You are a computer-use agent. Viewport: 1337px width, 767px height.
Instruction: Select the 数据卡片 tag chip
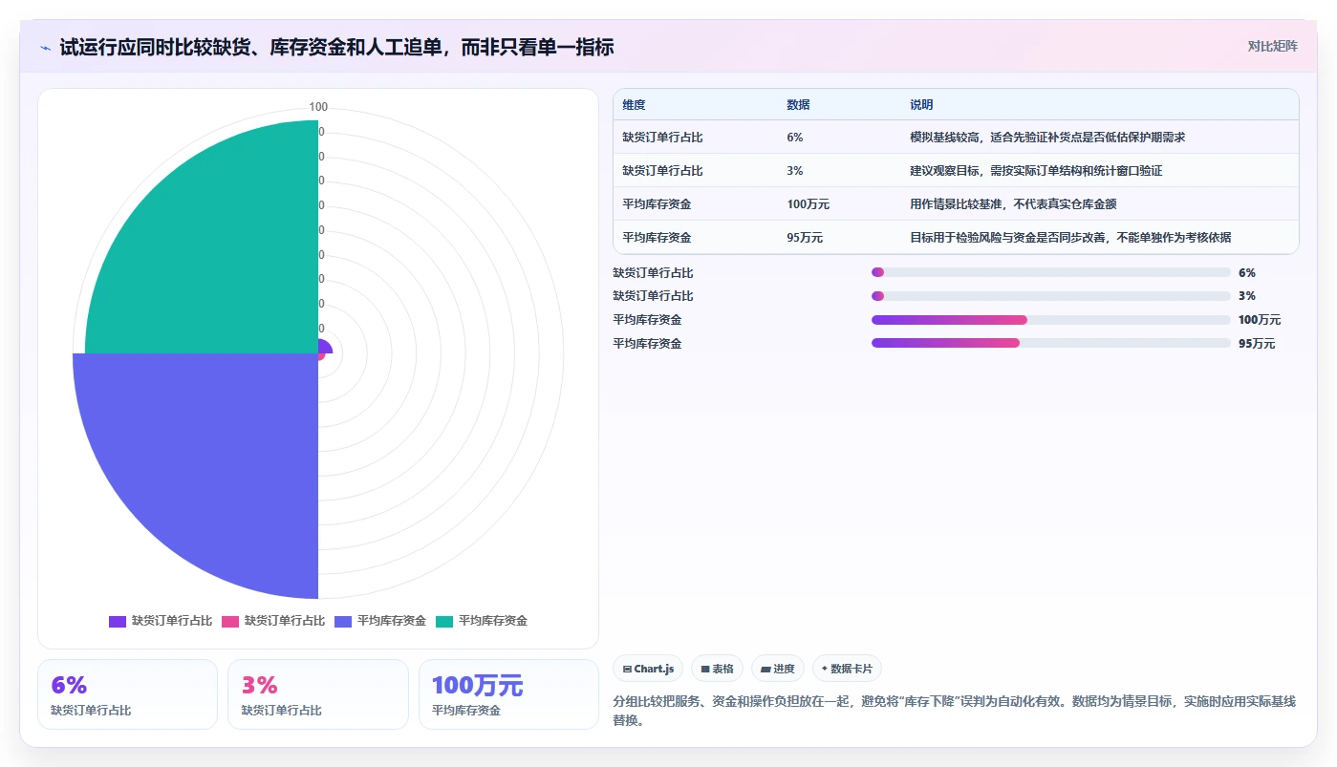tap(847, 669)
